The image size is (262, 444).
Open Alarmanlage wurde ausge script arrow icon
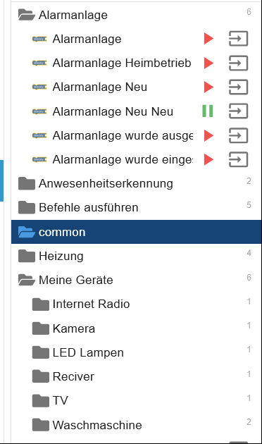click(238, 135)
